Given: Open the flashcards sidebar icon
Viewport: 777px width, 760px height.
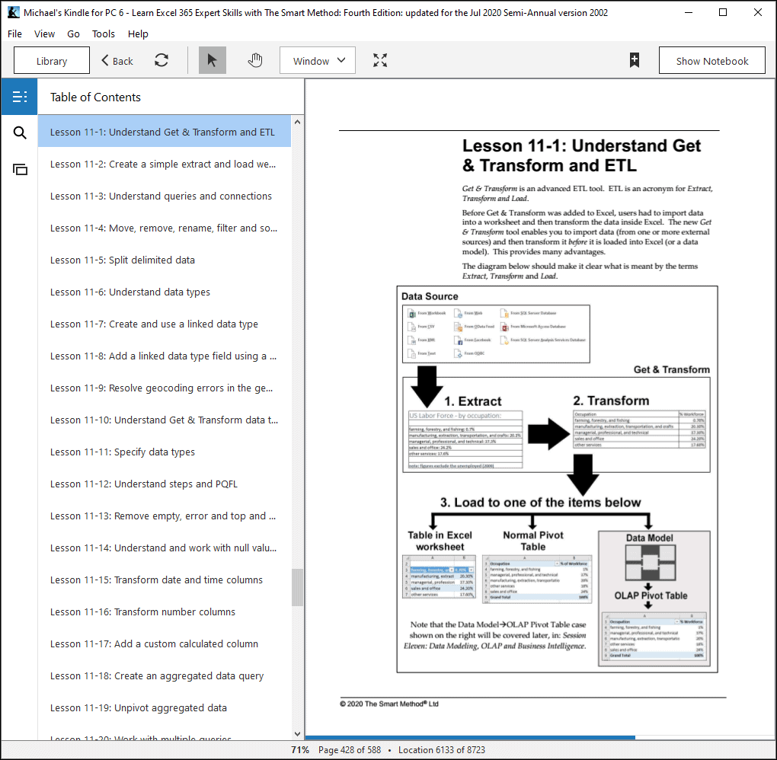Looking at the screenshot, I should coord(19,170).
